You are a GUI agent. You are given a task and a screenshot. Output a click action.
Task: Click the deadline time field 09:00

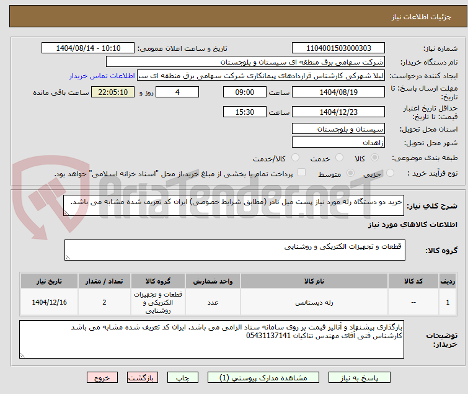(x=245, y=92)
